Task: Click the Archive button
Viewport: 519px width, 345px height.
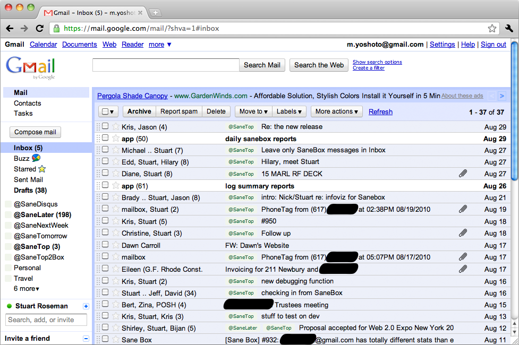Action: click(139, 111)
